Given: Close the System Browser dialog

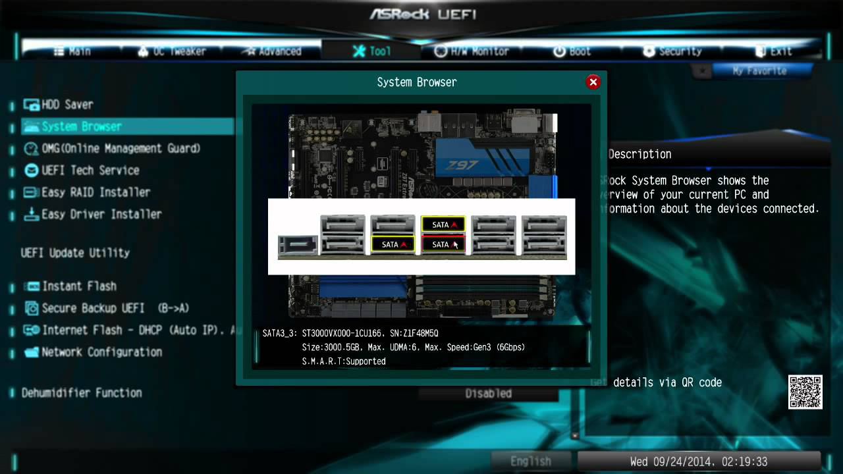Looking at the screenshot, I should tap(593, 82).
